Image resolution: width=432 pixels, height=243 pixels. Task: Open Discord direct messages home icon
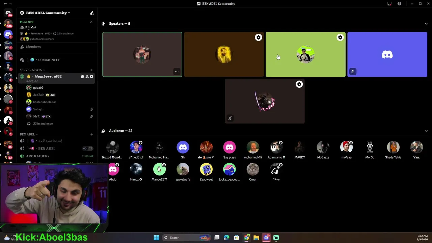pos(8,13)
